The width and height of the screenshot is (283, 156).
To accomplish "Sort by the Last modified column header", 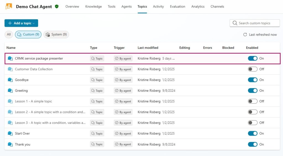I will click(148, 48).
